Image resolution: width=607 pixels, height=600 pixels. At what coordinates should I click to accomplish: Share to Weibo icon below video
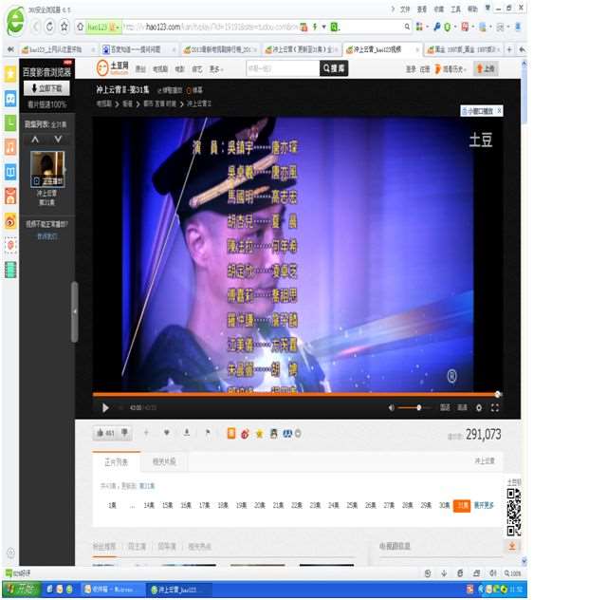tap(245, 434)
